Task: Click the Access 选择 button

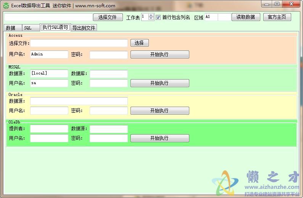Action: pos(140,43)
